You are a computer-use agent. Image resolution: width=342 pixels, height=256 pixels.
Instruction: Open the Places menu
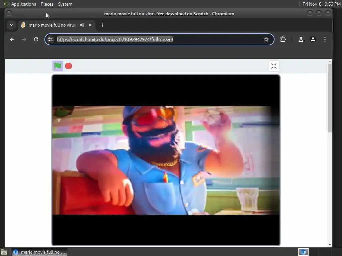tap(47, 4)
